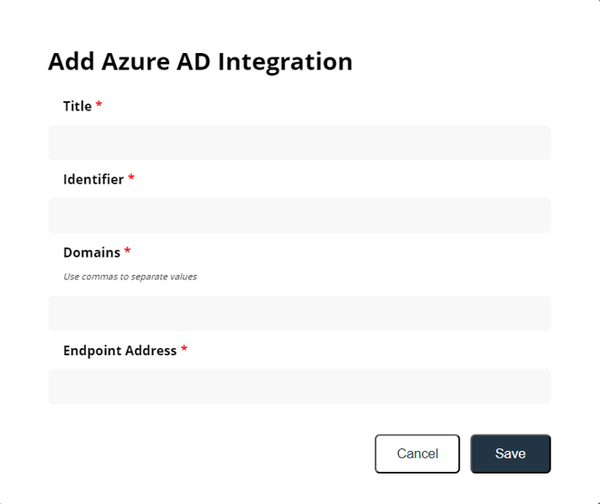Cancel the Azure AD integration dialog
600x504 pixels.
coord(417,454)
